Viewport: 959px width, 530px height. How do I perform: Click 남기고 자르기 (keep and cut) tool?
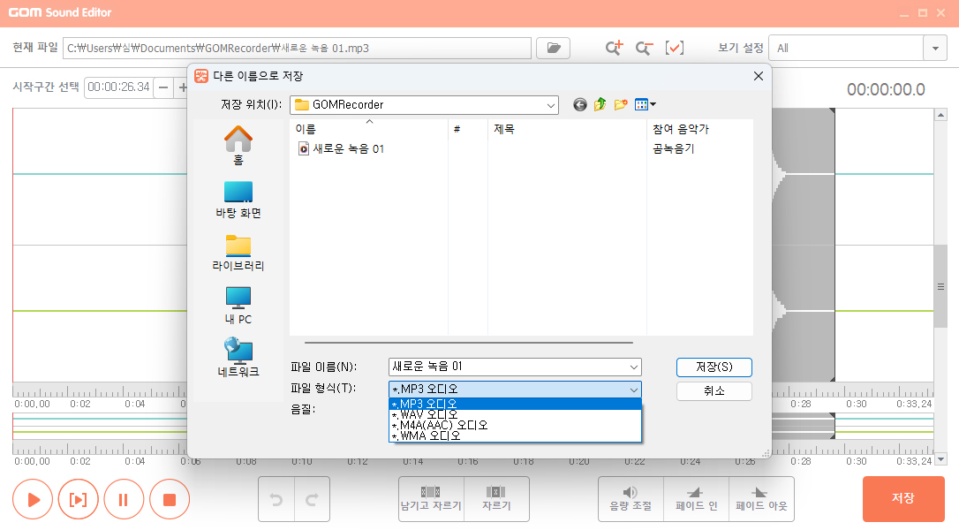click(431, 499)
